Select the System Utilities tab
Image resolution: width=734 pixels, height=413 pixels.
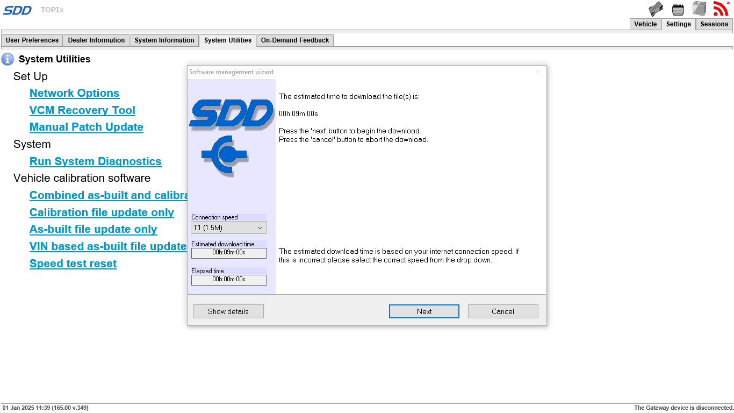click(x=228, y=40)
